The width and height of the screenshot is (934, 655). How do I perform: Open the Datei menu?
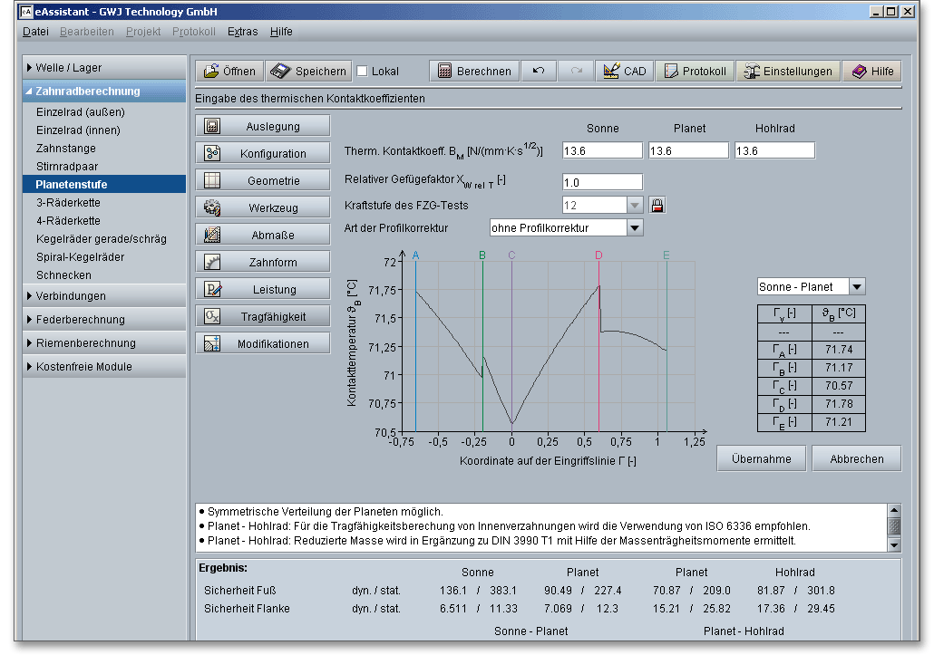tap(35, 32)
